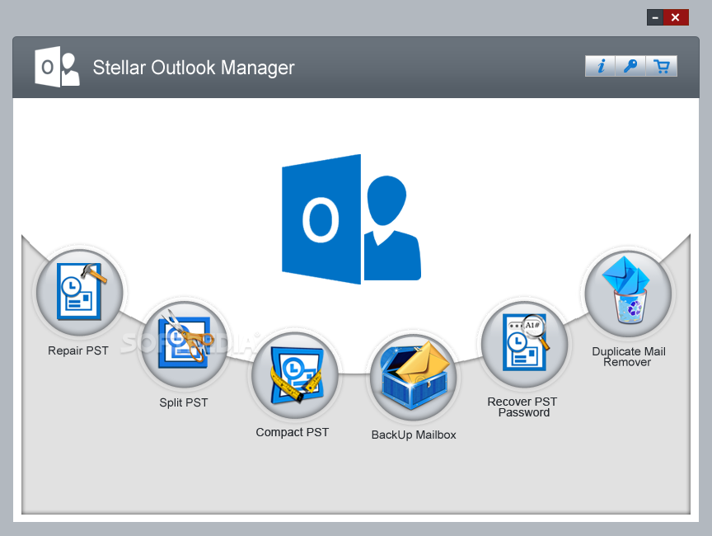Click the "Stellar Outlook Manager" title text
The height and width of the screenshot is (536, 712).
(x=194, y=68)
